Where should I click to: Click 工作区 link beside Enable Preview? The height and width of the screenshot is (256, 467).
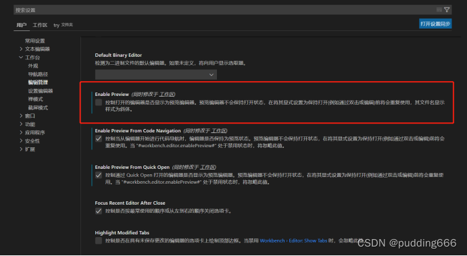(166, 94)
